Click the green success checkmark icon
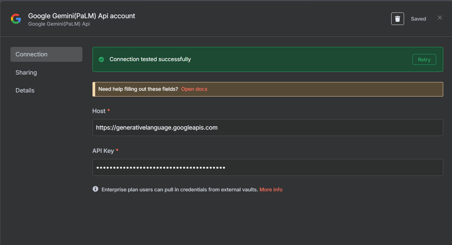Image resolution: width=452 pixels, height=245 pixels. tap(101, 59)
